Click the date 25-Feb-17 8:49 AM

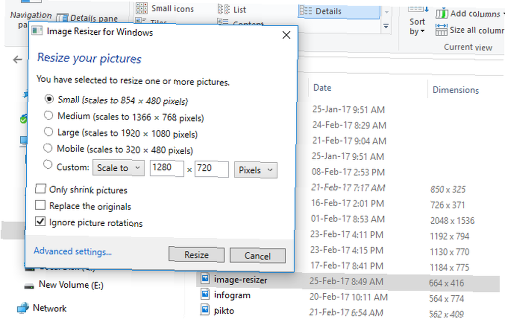346,281
